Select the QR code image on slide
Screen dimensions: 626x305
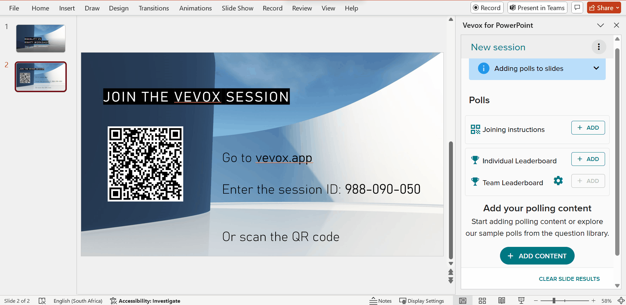[145, 164]
